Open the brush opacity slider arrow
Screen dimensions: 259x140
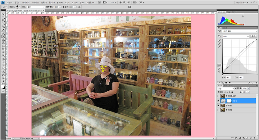point(60,7)
